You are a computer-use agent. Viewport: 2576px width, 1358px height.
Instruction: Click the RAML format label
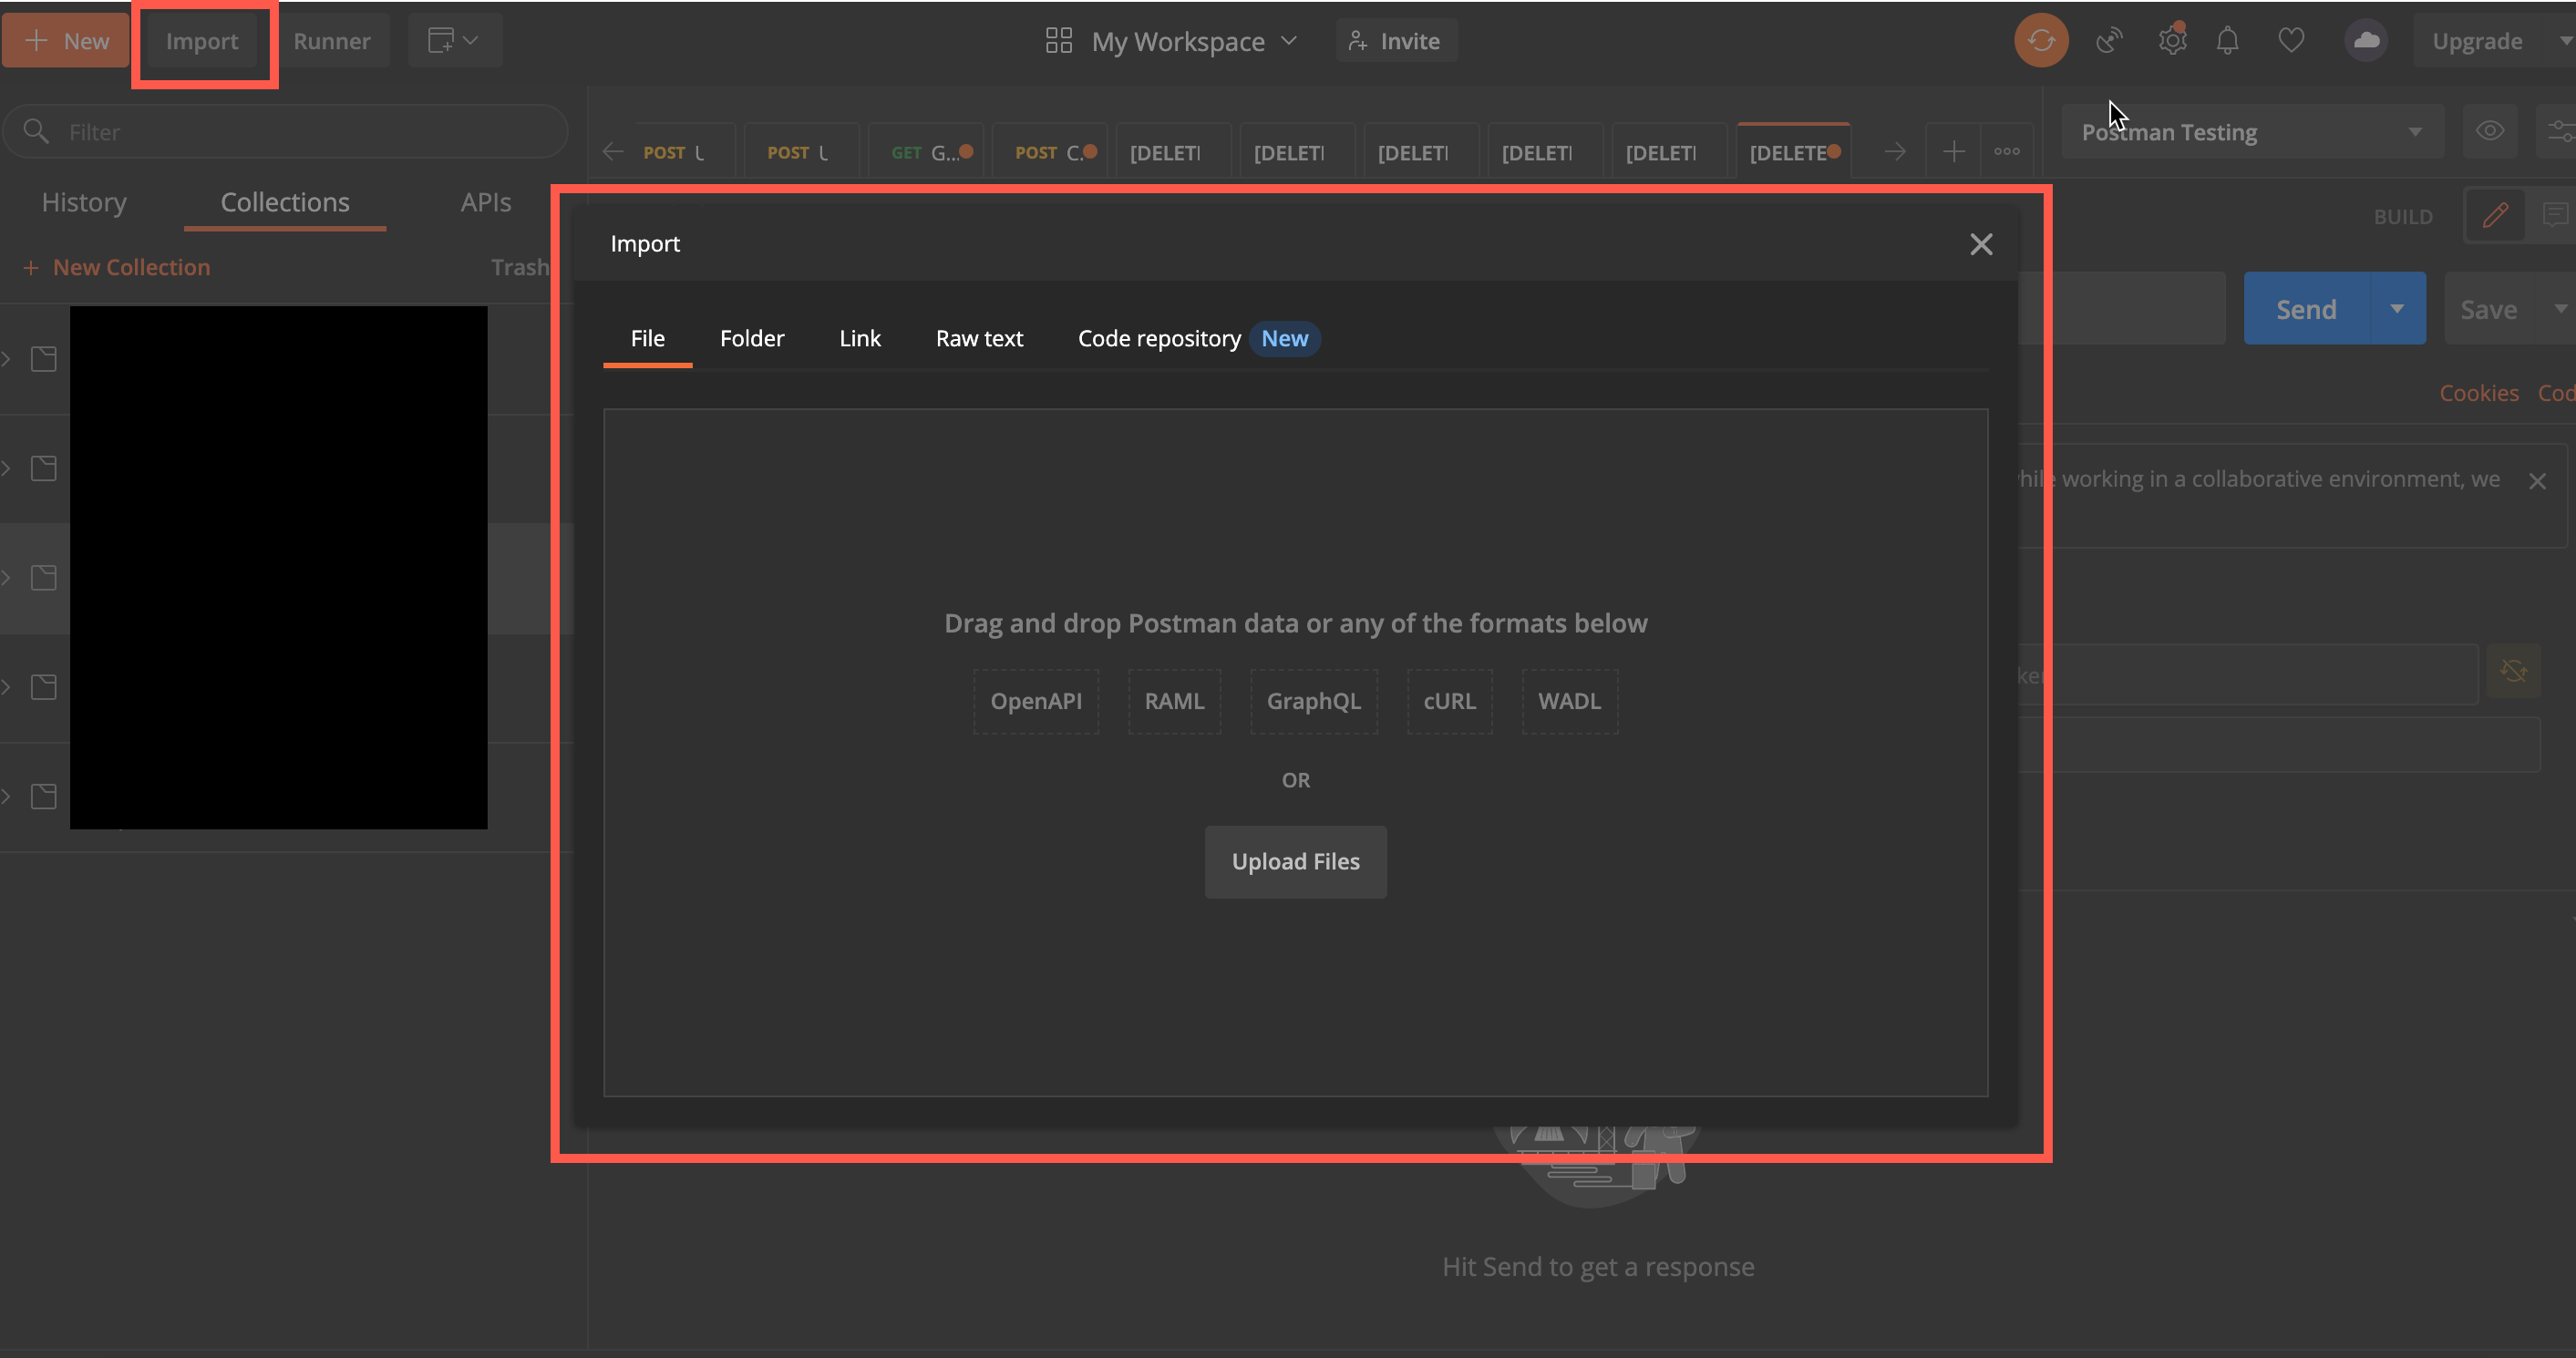[x=1175, y=701]
